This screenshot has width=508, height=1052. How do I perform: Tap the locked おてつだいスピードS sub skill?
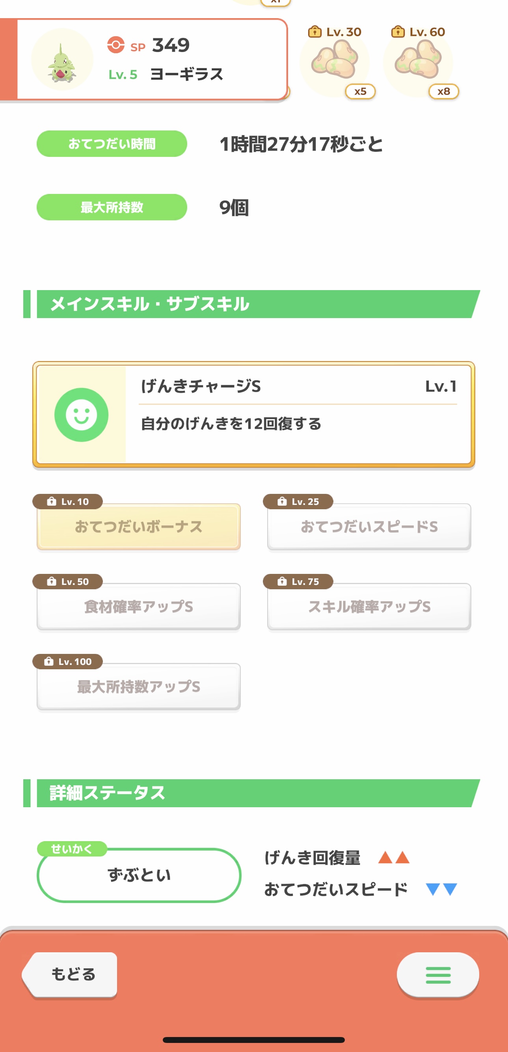pyautogui.click(x=369, y=527)
